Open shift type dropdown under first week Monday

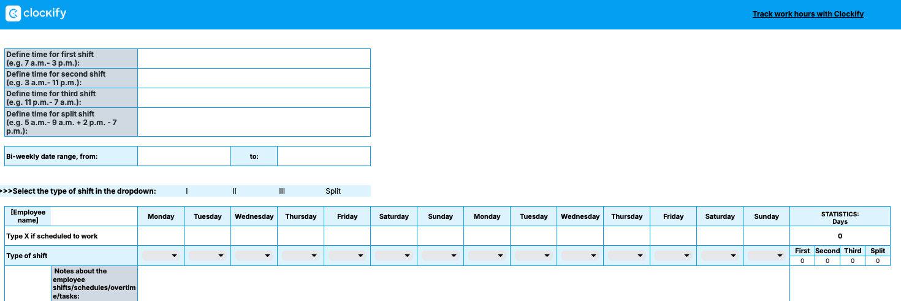[x=161, y=256]
